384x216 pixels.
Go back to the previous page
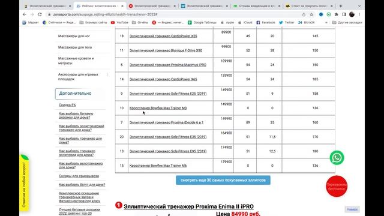click(25, 14)
